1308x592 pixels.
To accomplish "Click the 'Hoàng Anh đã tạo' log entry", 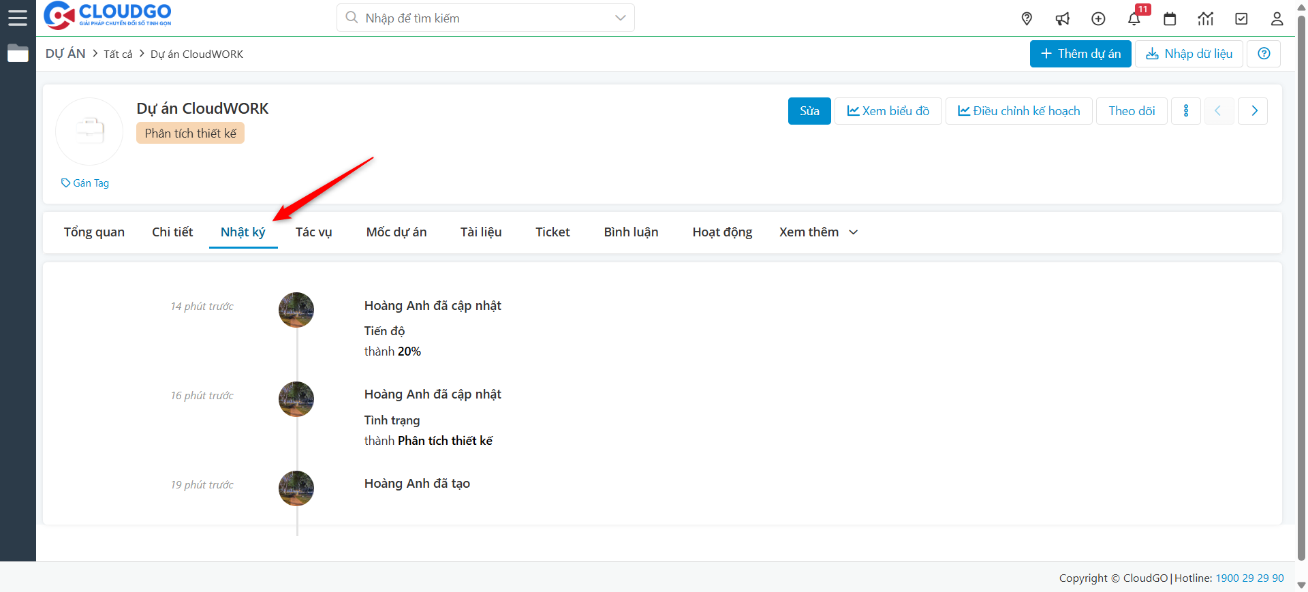I will pyautogui.click(x=417, y=484).
